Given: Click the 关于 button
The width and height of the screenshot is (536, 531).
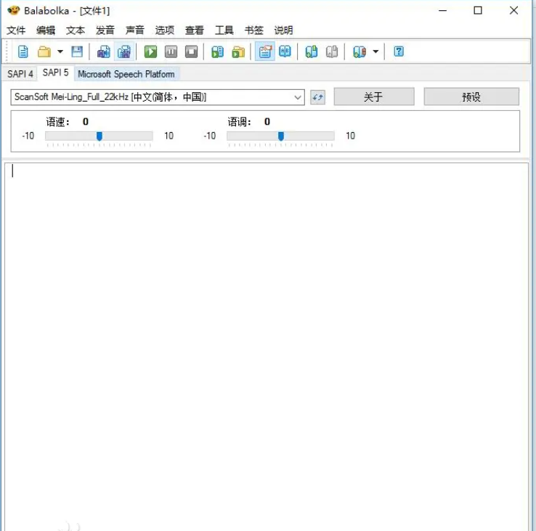Looking at the screenshot, I should click(374, 96).
